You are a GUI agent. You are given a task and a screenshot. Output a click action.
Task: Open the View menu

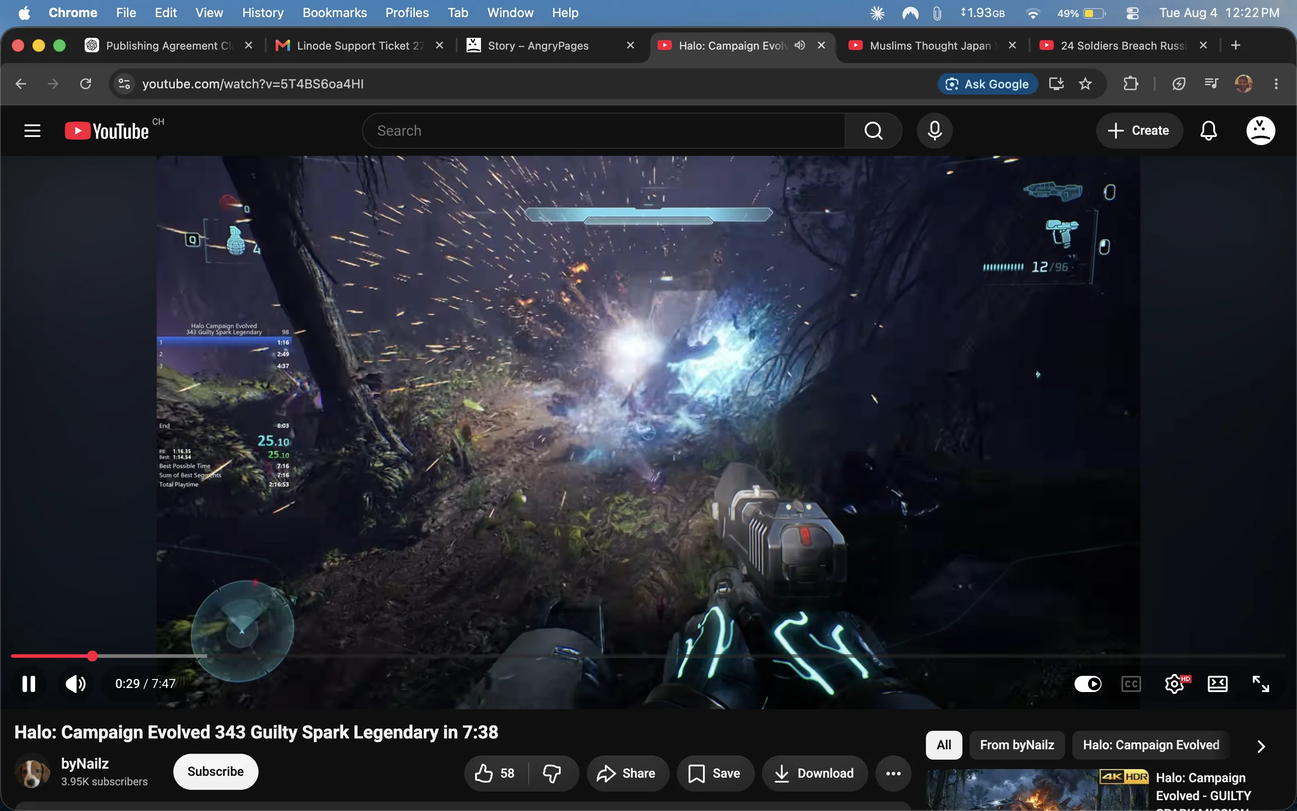tap(209, 13)
